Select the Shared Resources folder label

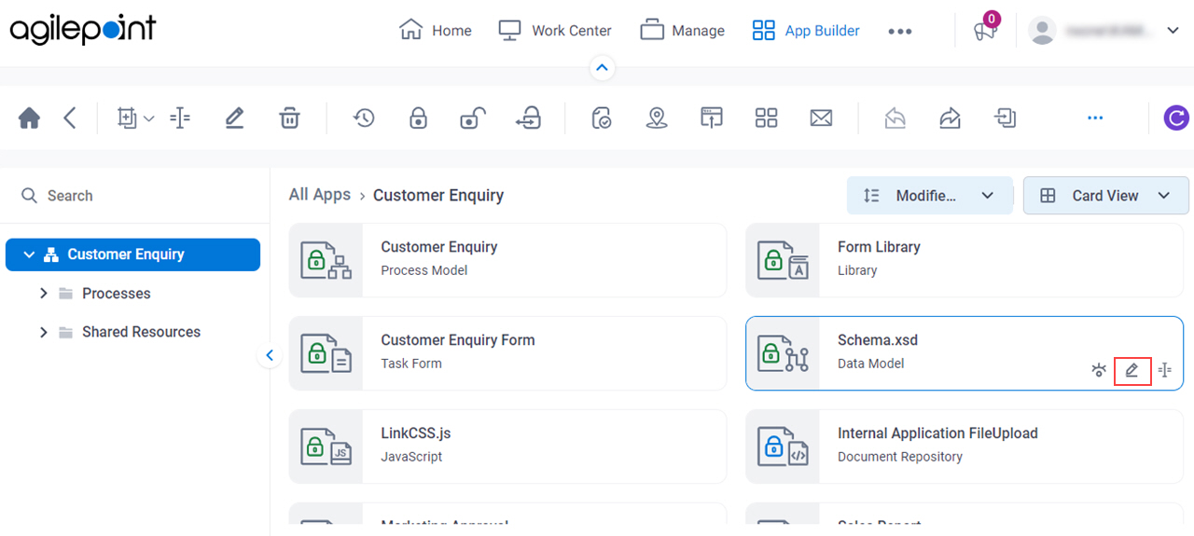[141, 332]
